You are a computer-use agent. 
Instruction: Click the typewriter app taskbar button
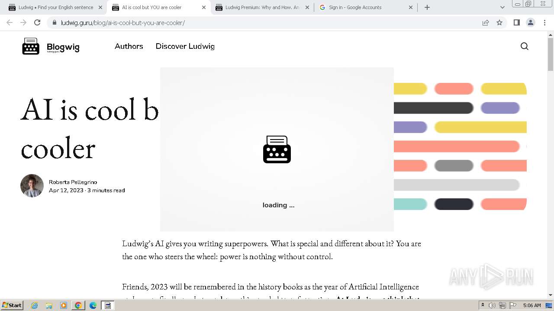coord(108,305)
